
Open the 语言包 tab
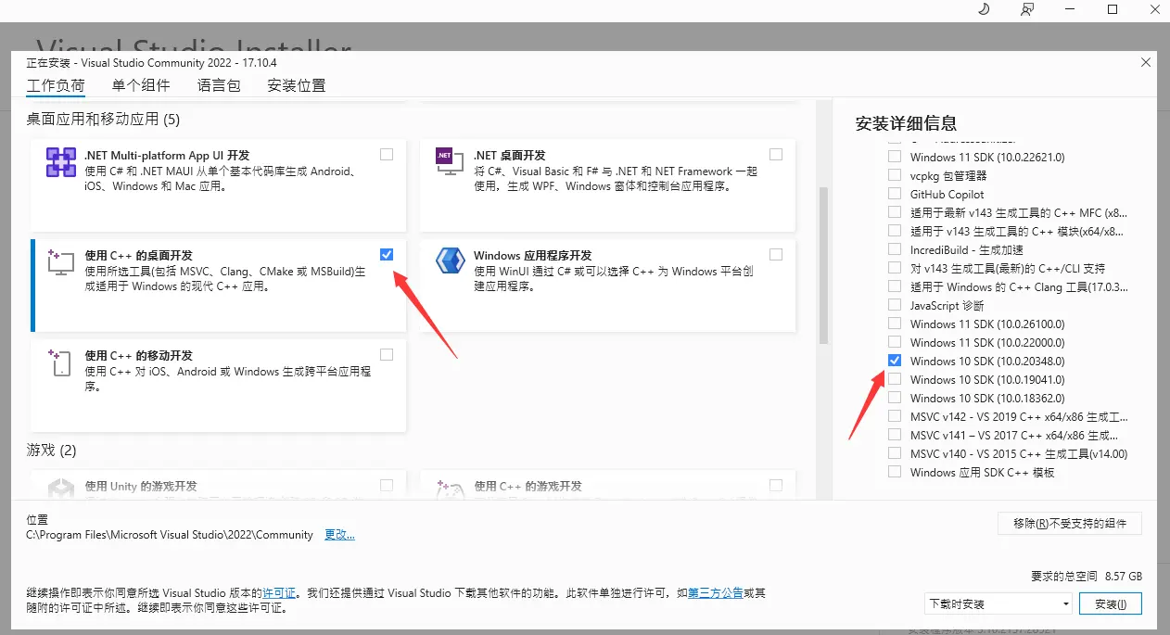point(219,85)
